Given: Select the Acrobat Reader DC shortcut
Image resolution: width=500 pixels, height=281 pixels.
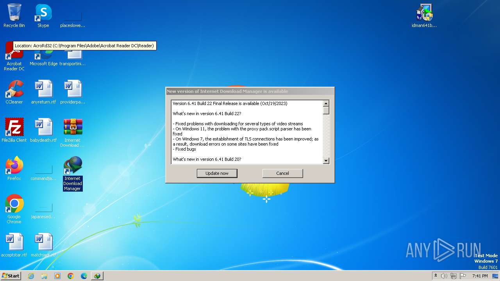Looking at the screenshot, I should click(x=14, y=57).
